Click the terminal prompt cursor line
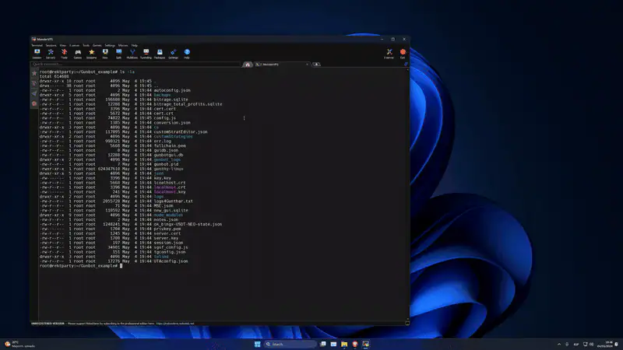The height and width of the screenshot is (350, 623). click(x=81, y=266)
